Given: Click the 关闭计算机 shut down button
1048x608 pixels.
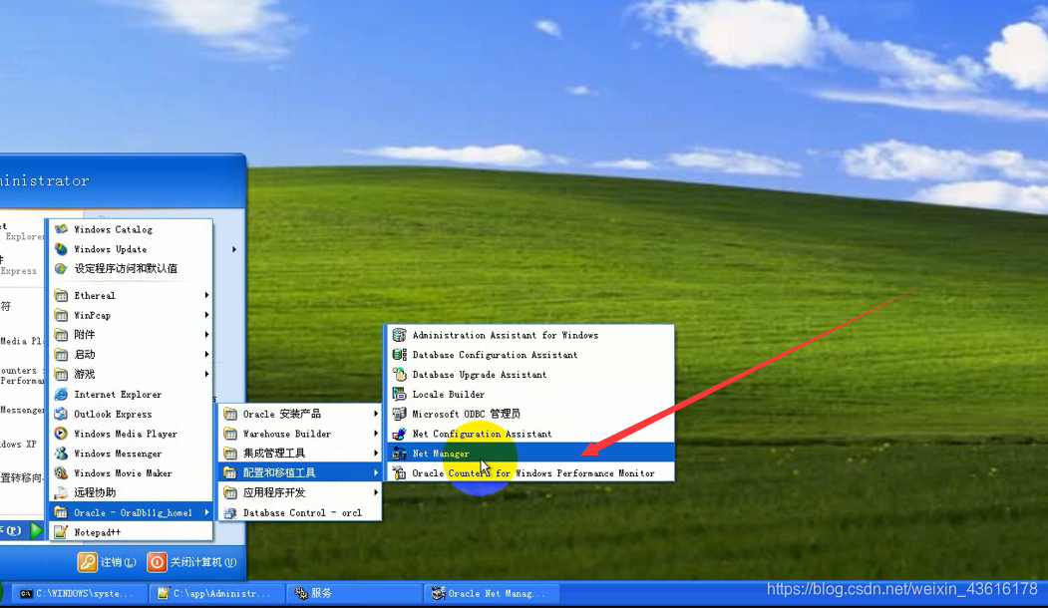Looking at the screenshot, I should (x=191, y=562).
